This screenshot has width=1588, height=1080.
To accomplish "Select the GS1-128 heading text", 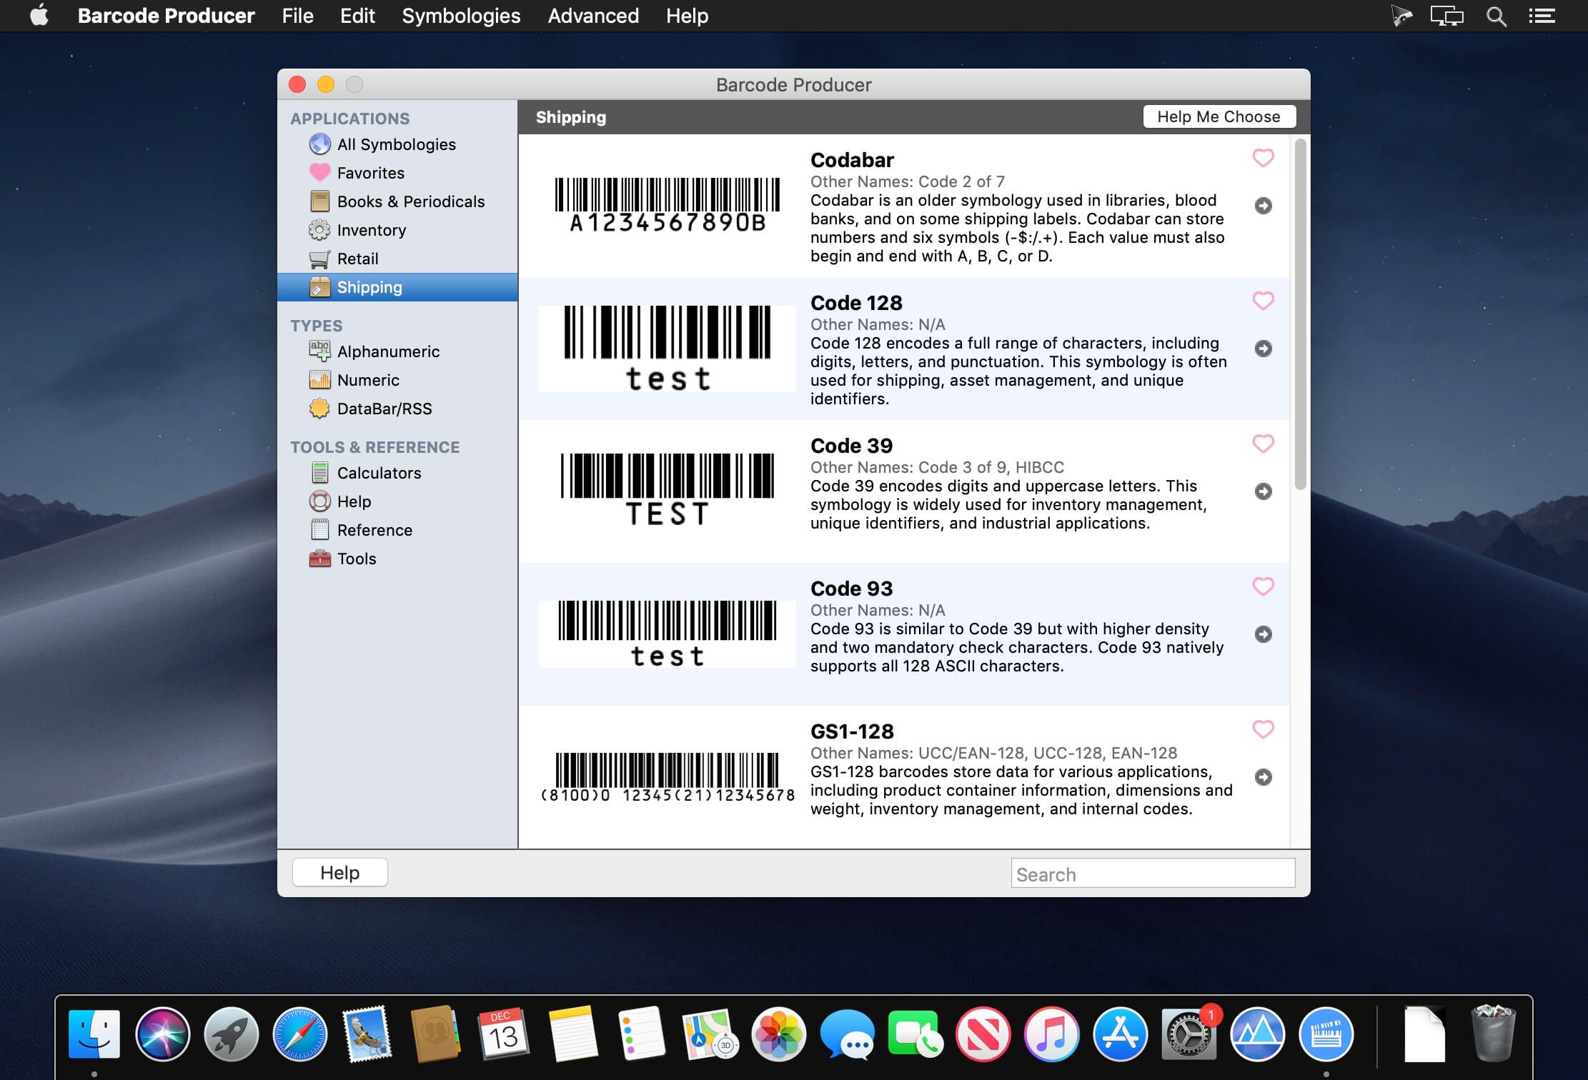I will coord(852,731).
